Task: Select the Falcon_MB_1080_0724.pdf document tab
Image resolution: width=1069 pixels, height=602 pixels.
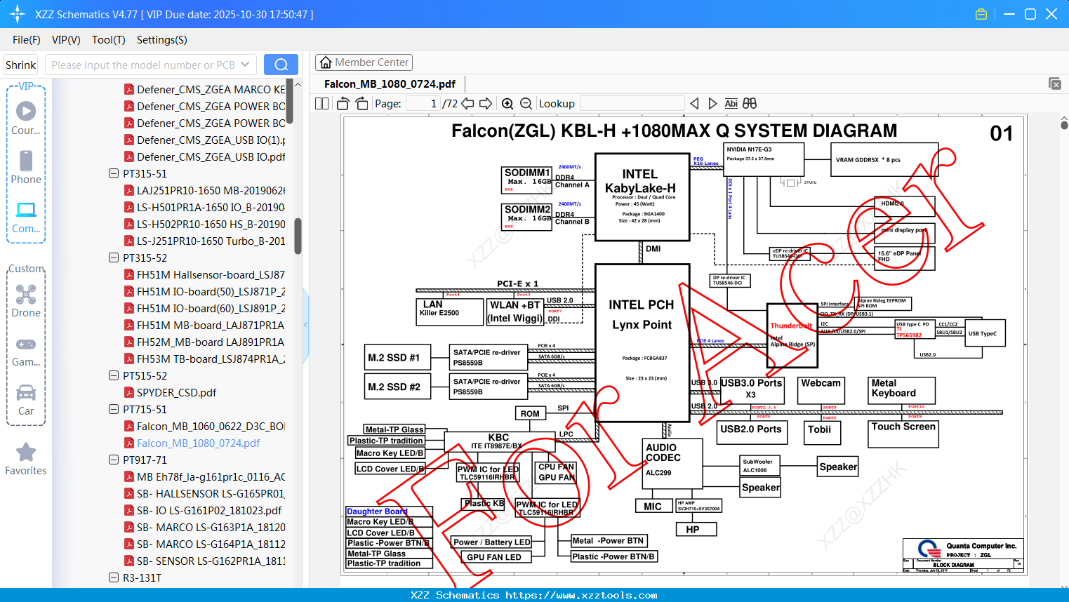Action: pyautogui.click(x=390, y=84)
